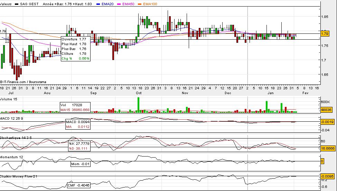Click the Valeurs label at top left

point(6,4)
